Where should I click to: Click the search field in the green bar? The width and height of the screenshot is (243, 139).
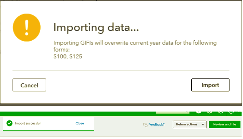pos(173,112)
